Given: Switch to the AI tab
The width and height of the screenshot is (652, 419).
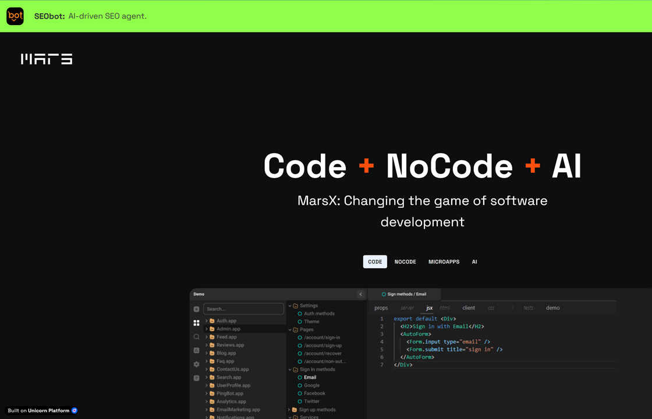Looking at the screenshot, I should pyautogui.click(x=474, y=262).
